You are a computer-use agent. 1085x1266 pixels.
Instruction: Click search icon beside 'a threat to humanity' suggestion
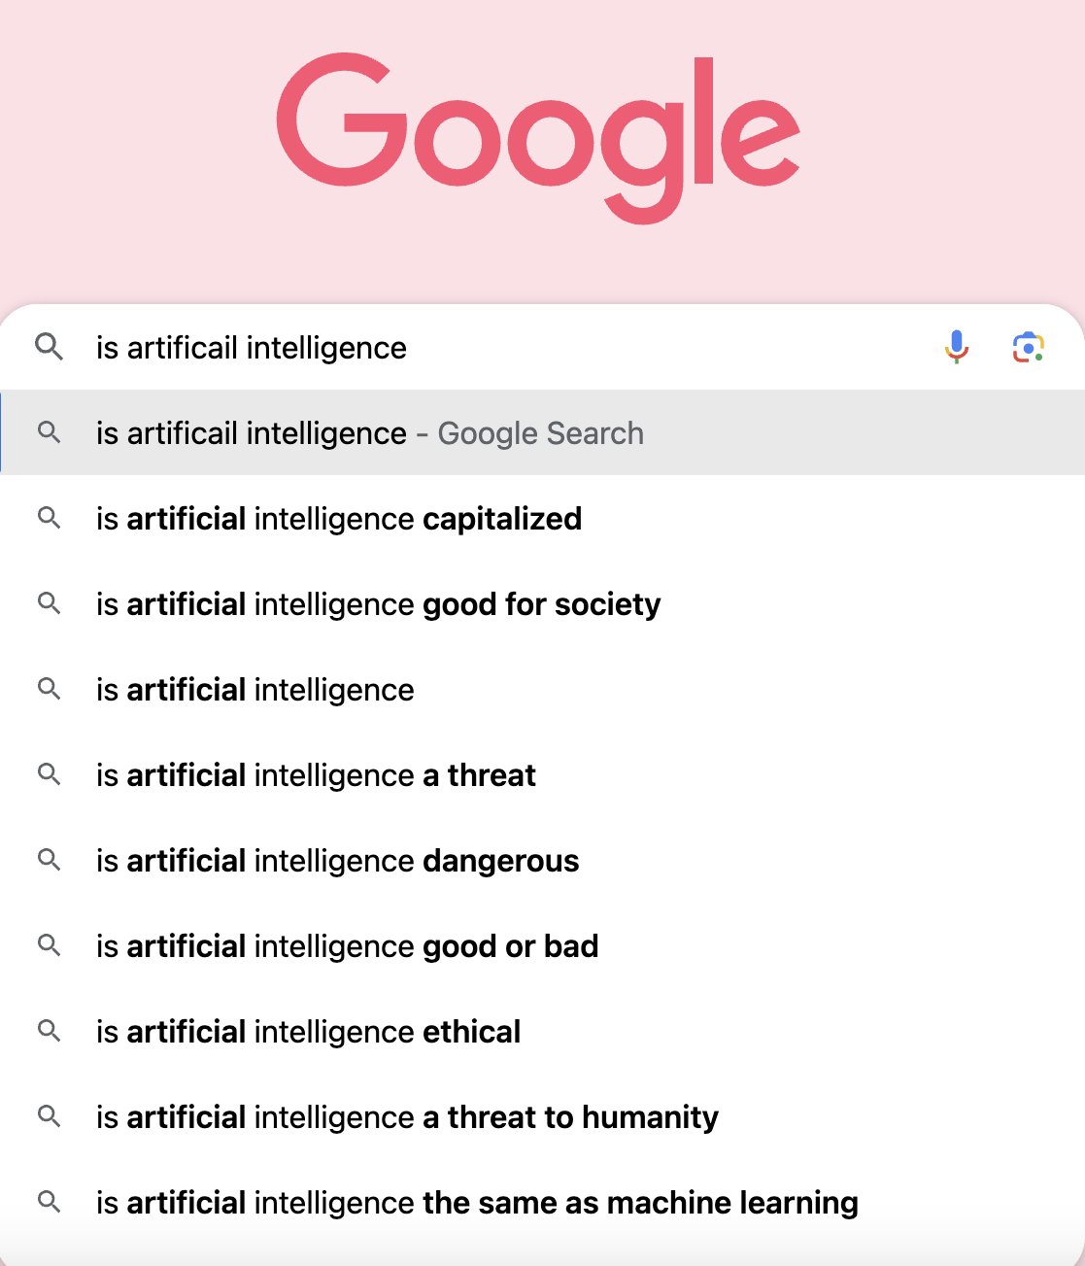click(49, 1116)
